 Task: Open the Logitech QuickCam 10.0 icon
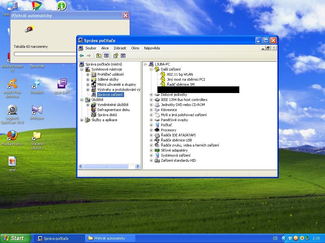point(12,114)
